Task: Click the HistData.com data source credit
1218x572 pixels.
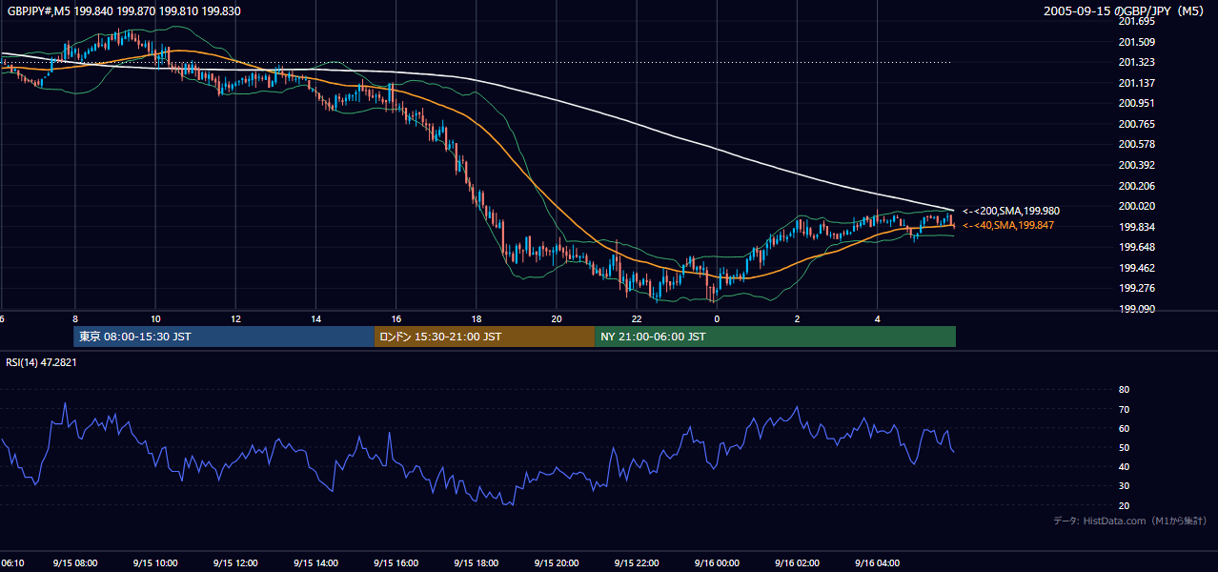Action: (1129, 521)
